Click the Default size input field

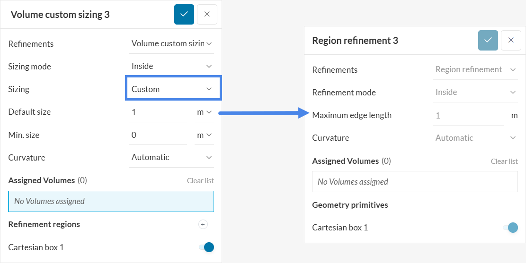[158, 112]
